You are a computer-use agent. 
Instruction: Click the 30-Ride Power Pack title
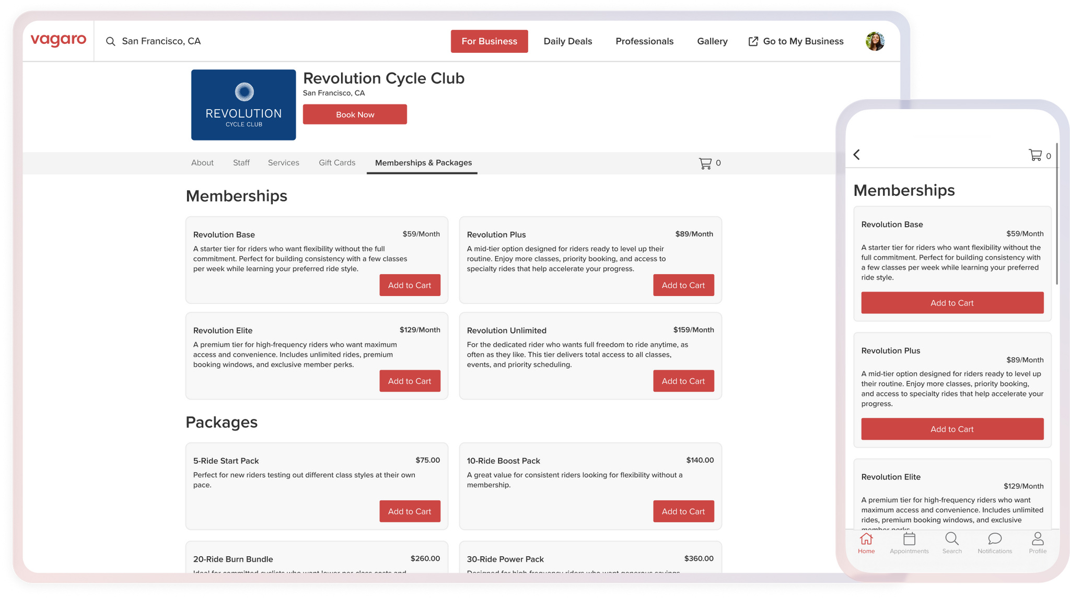point(506,559)
